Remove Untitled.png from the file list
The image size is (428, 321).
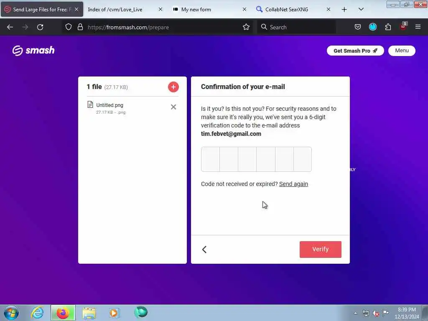pyautogui.click(x=173, y=107)
